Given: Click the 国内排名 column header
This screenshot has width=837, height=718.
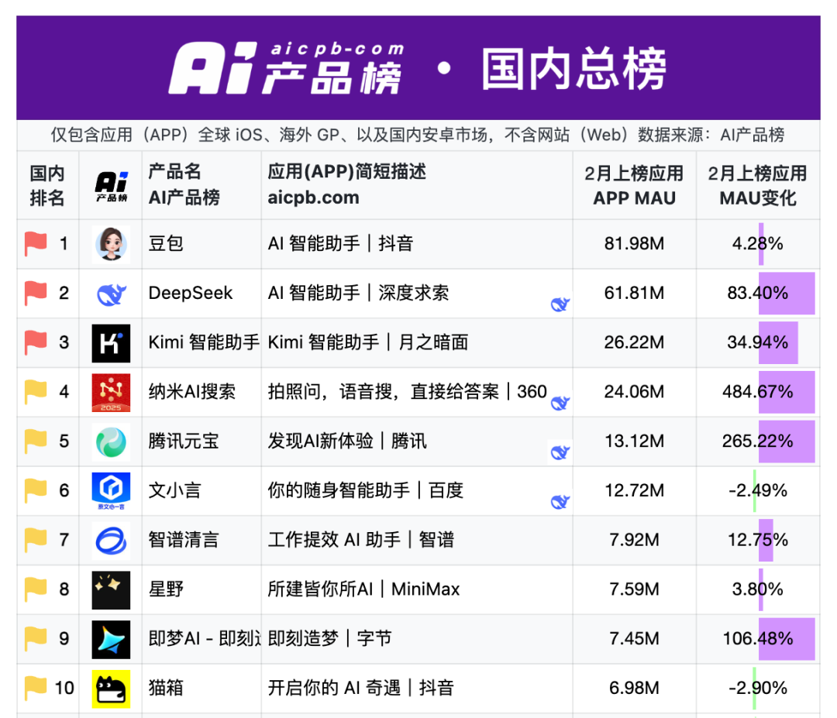Looking at the screenshot, I should pyautogui.click(x=47, y=185).
